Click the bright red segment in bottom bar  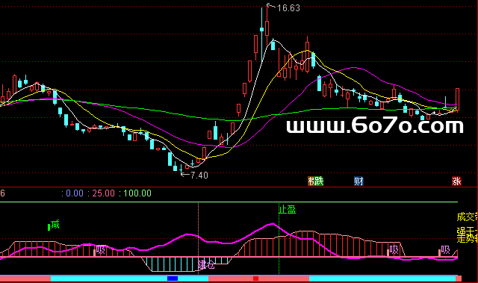pyautogui.click(x=255, y=279)
